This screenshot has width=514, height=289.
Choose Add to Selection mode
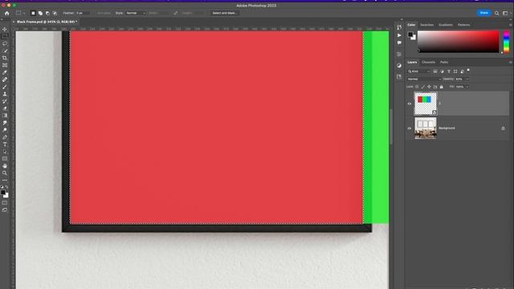tap(40, 13)
